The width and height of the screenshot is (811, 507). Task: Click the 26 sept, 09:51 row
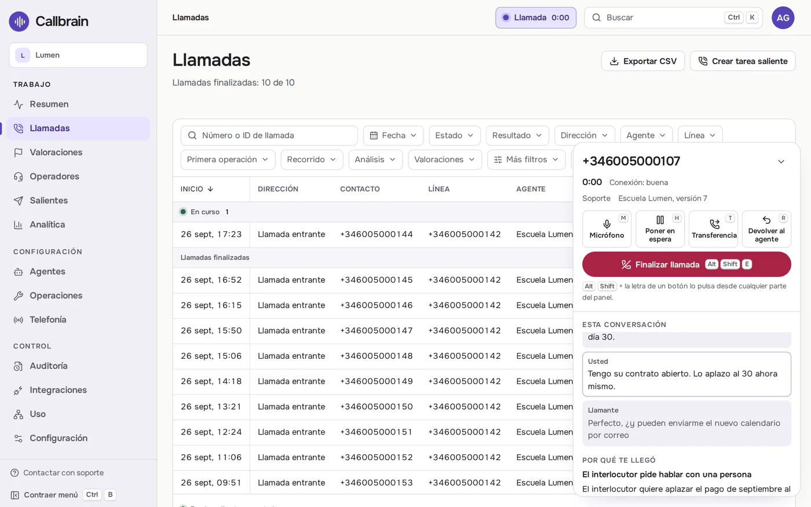(x=373, y=483)
